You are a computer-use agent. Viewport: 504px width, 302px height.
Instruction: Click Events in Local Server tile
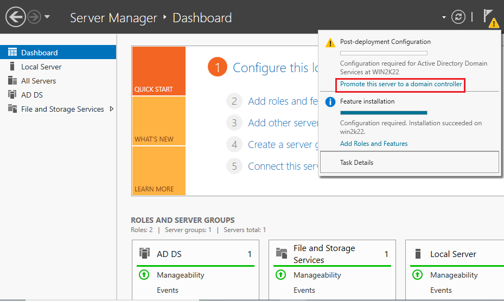coord(441,290)
